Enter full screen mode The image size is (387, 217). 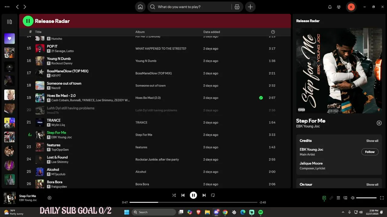382,198
